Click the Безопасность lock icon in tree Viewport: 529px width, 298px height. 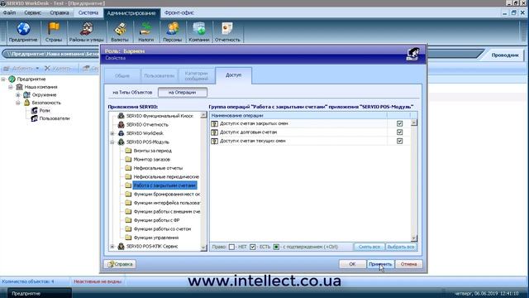[x=27, y=103]
